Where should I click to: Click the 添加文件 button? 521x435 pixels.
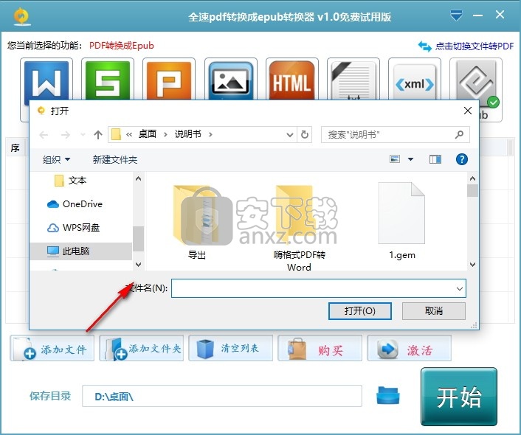tap(52, 348)
